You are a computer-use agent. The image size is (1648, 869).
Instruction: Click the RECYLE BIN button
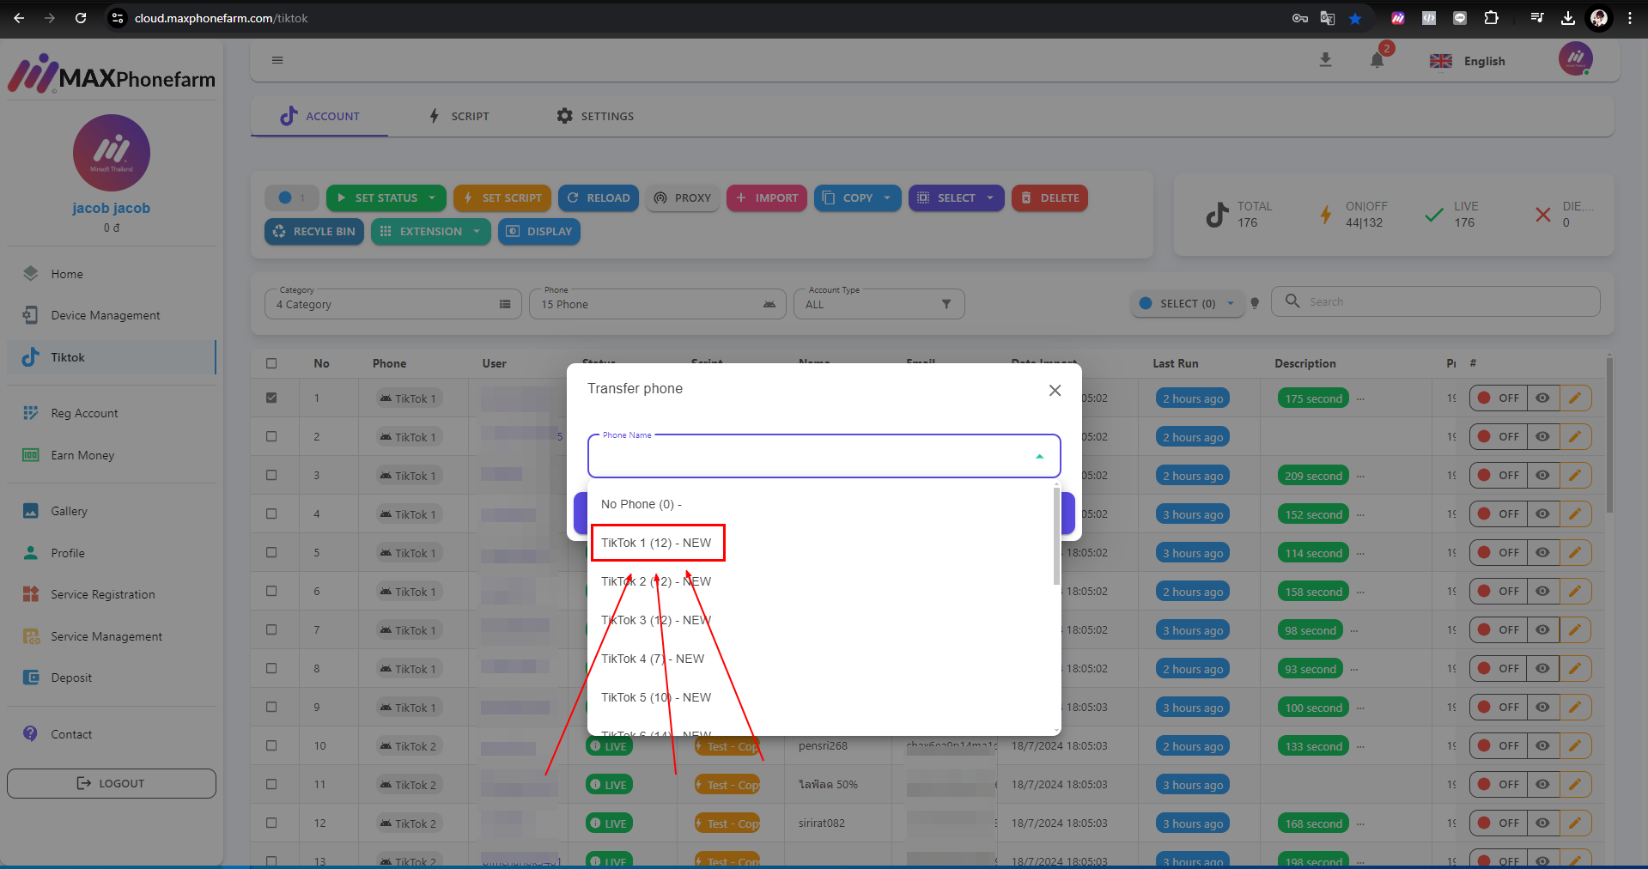pos(314,231)
